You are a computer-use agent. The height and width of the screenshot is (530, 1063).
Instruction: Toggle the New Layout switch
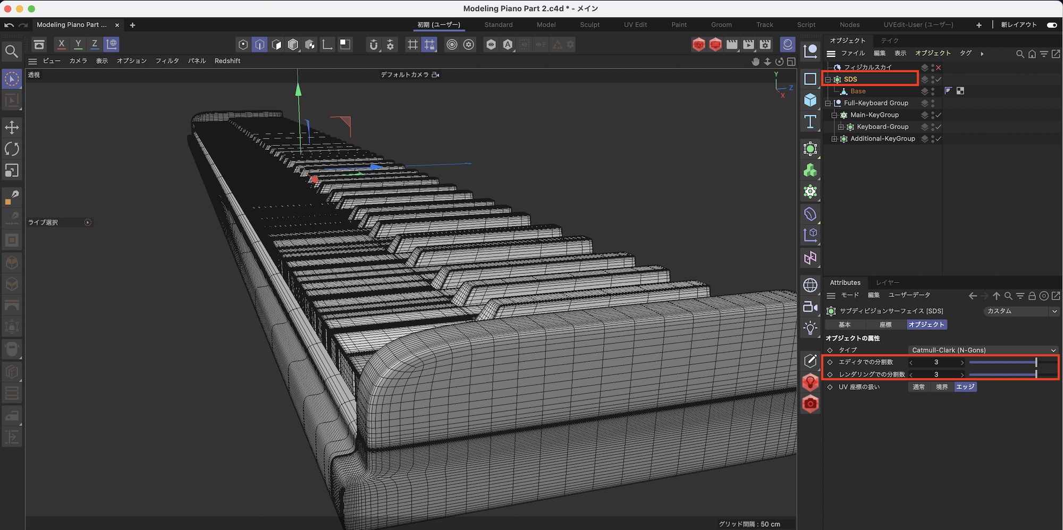pos(1051,25)
